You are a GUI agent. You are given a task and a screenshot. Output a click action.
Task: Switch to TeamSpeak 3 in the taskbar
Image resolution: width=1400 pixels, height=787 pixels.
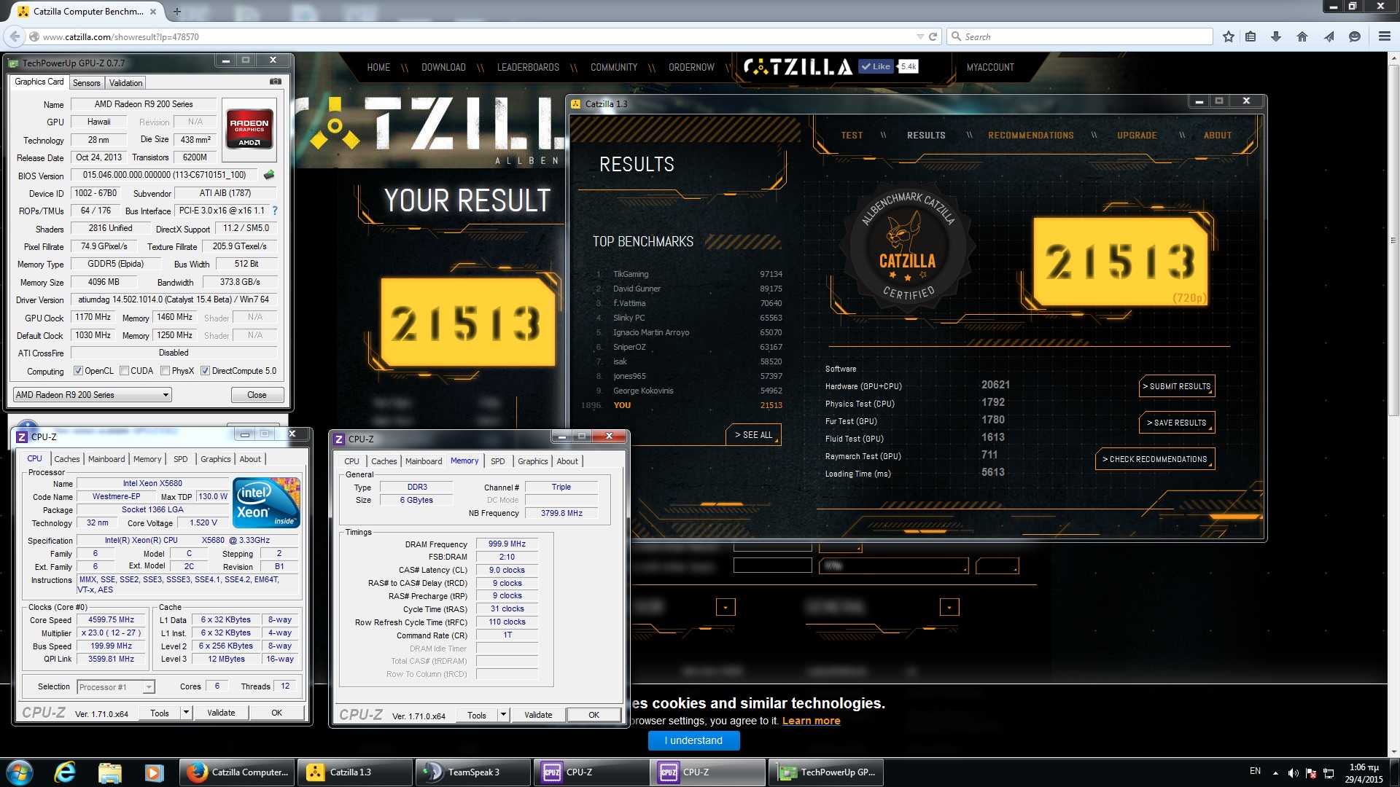click(x=473, y=772)
